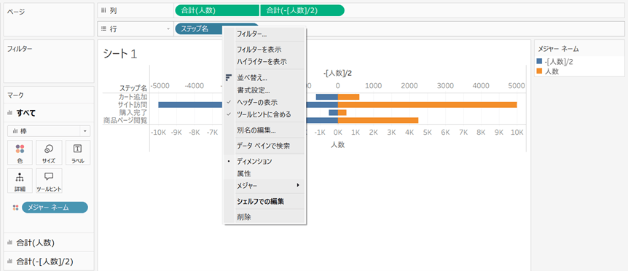Click the sort icon next to 並べ替え

(229, 77)
